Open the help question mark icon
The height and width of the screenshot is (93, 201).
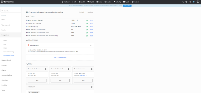[x=186, y=2]
